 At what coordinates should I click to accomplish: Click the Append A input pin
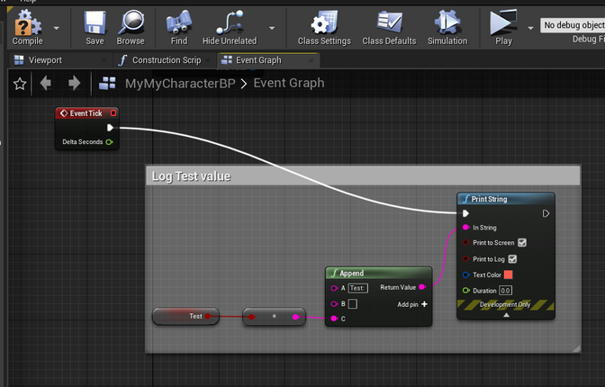coord(334,288)
